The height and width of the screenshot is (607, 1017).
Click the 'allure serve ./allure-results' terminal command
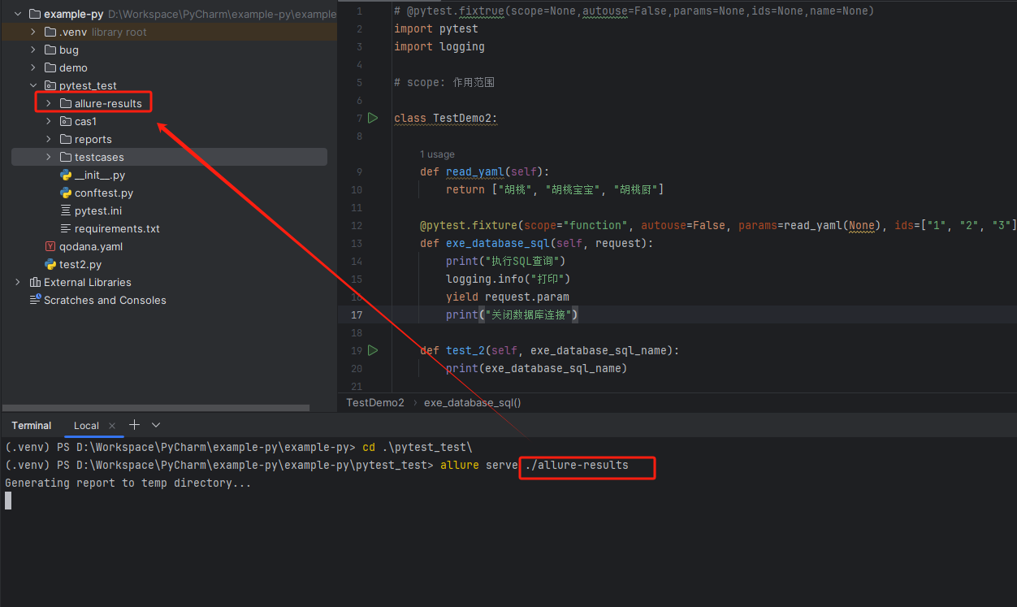534,465
